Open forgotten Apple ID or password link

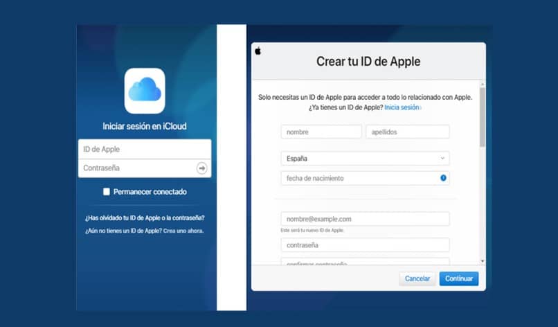pyautogui.click(x=145, y=218)
